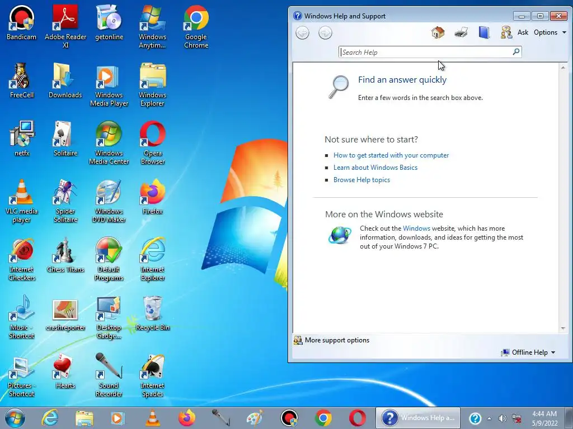
Task: Select Internet Spades desktop icon
Action: tap(152, 375)
